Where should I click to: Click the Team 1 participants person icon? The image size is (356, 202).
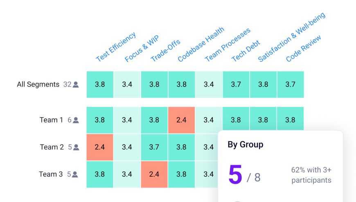point(76,120)
